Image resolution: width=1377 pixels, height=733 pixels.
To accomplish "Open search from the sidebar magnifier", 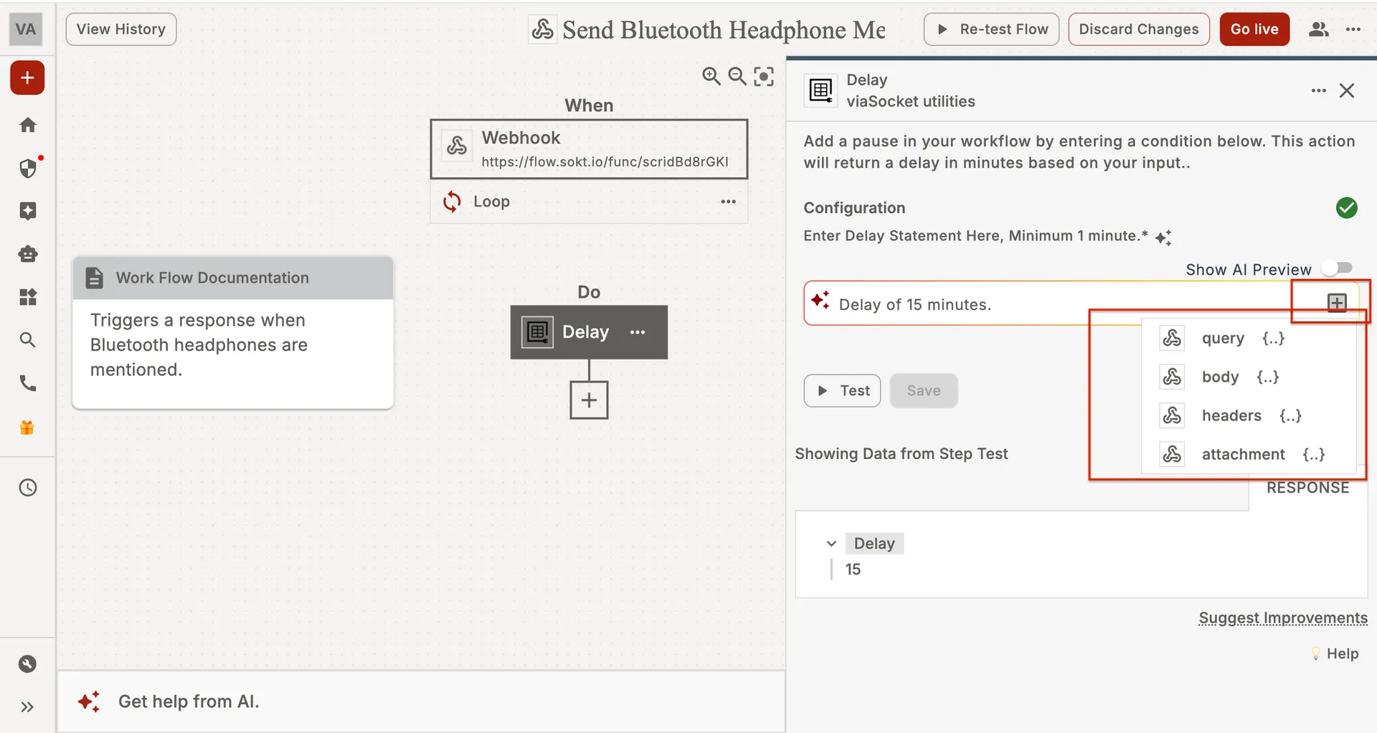I will (27, 340).
